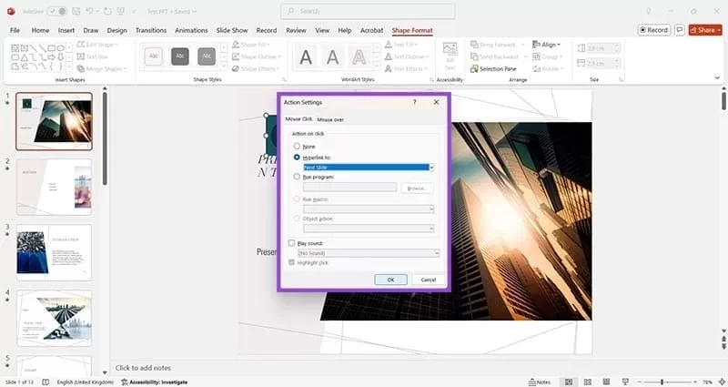Select the slide 3 thumbnail
728x387 pixels.
(54, 250)
